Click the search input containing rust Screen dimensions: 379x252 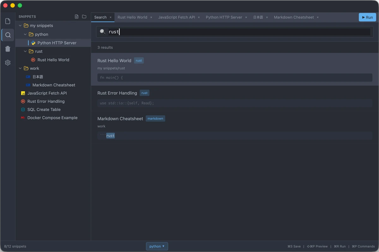click(x=239, y=32)
